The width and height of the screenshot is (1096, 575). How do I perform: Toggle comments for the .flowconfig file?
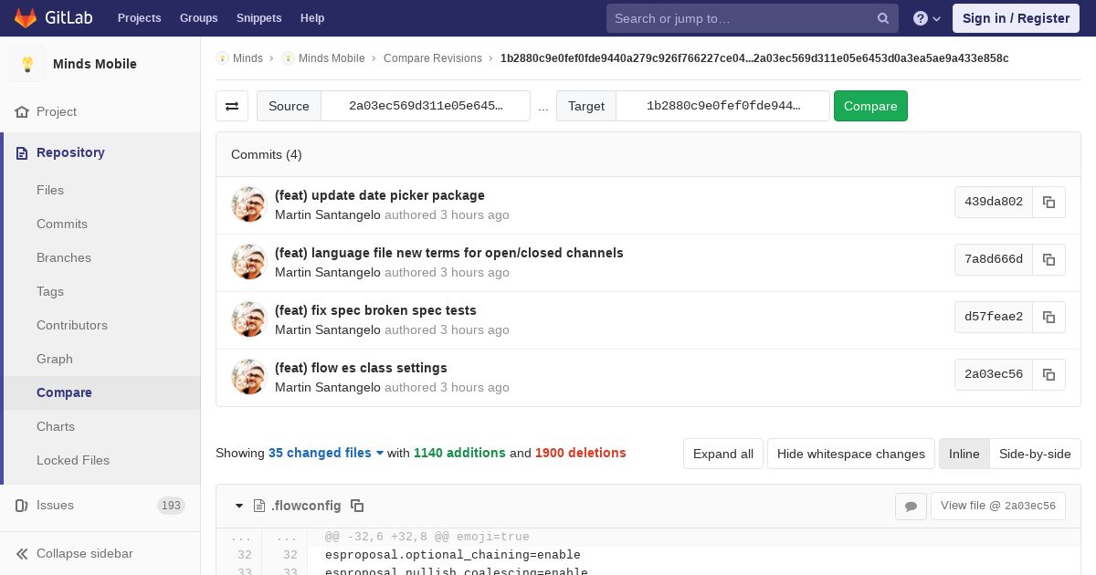(911, 506)
